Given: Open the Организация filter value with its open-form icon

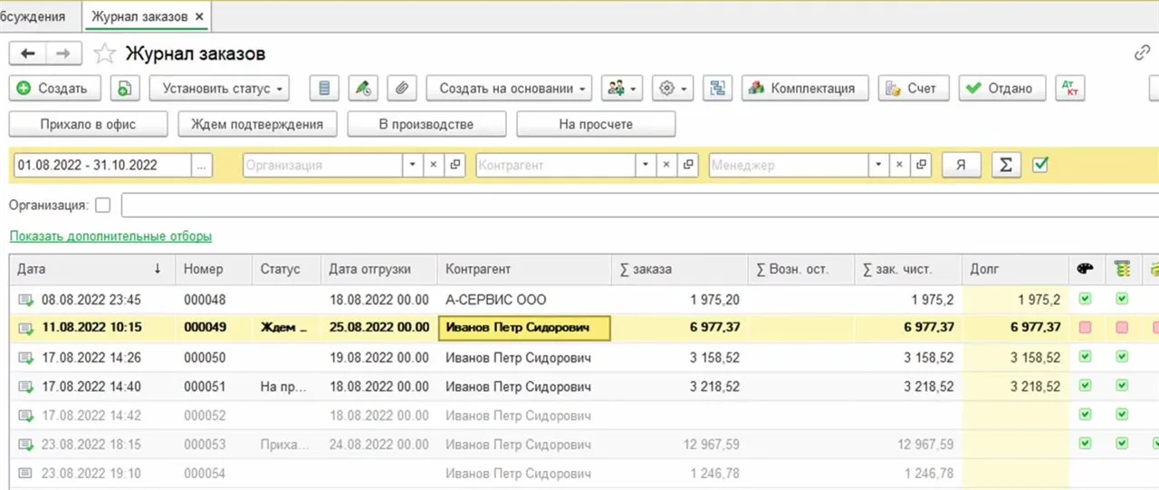Looking at the screenshot, I should 455,165.
